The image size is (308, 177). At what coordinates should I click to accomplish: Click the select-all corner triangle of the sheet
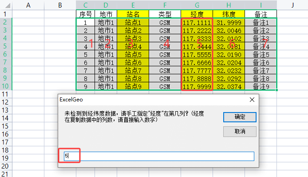coord(8,5)
